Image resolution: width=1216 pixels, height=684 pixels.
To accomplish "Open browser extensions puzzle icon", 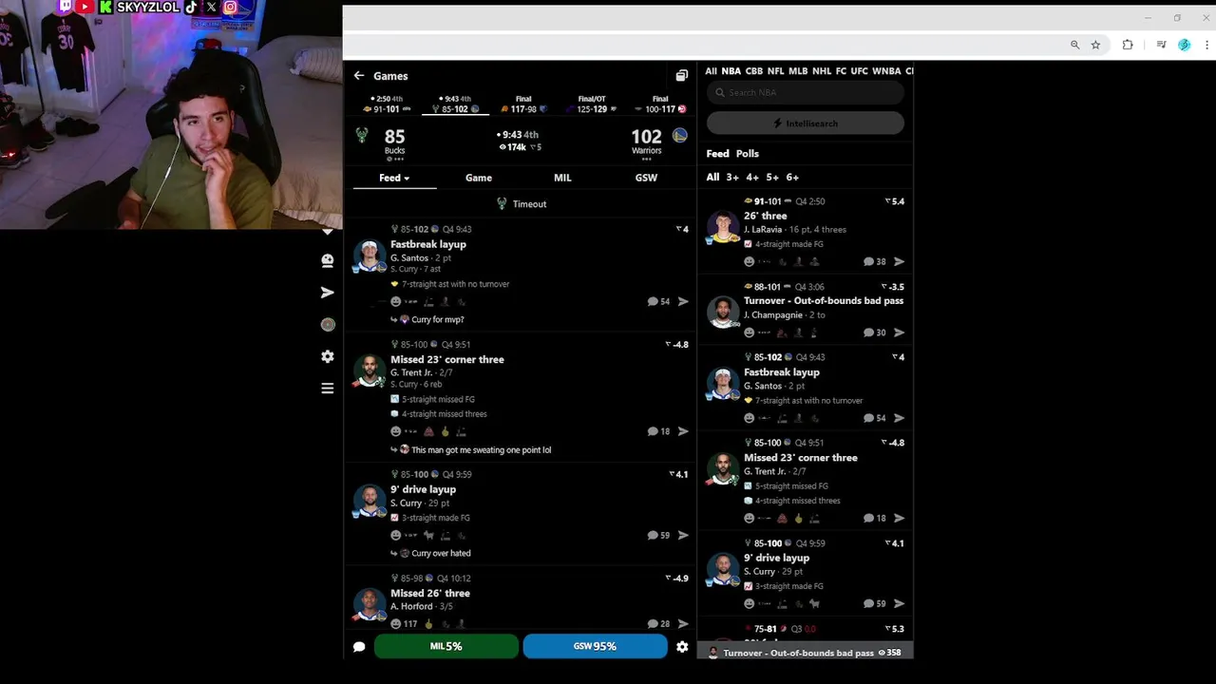I will (1128, 45).
